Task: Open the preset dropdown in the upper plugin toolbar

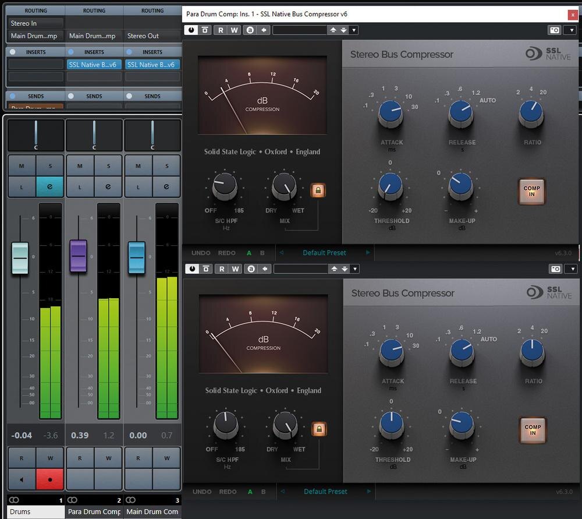Action: [354, 30]
